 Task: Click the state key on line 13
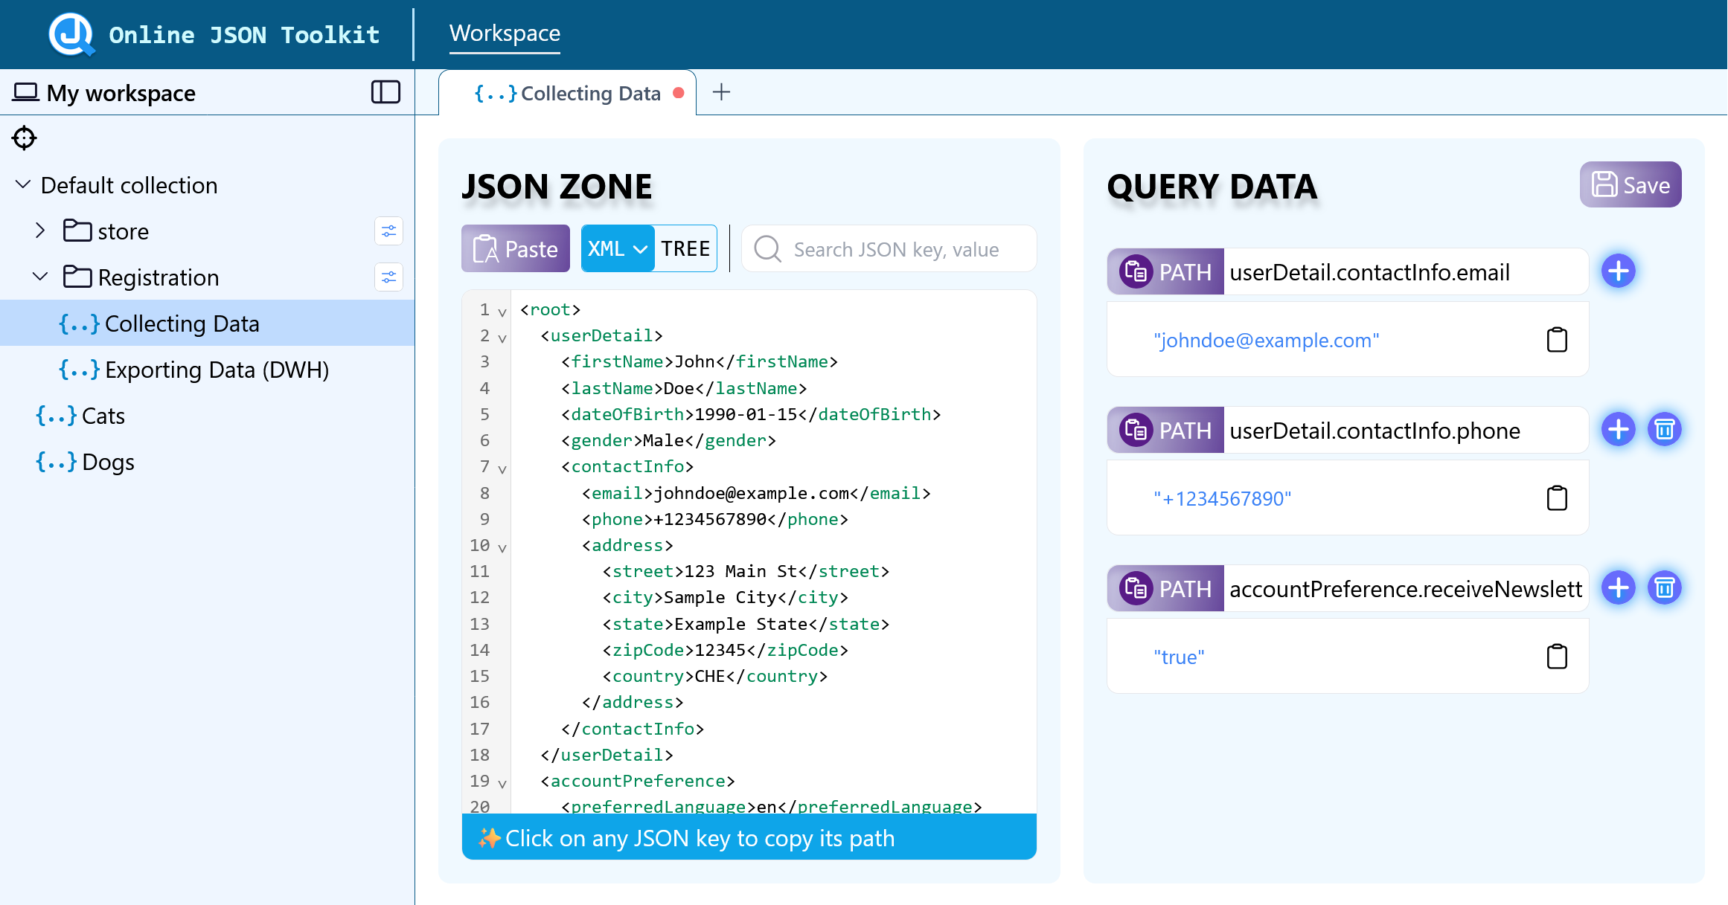[638, 624]
